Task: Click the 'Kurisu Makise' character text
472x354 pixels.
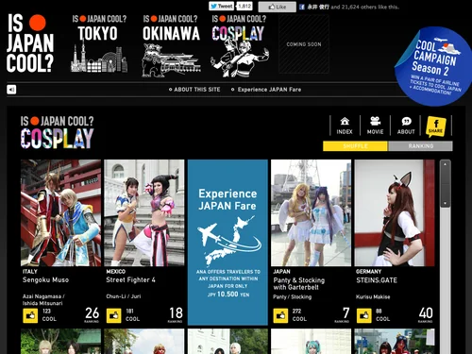Action: pyautogui.click(x=373, y=296)
